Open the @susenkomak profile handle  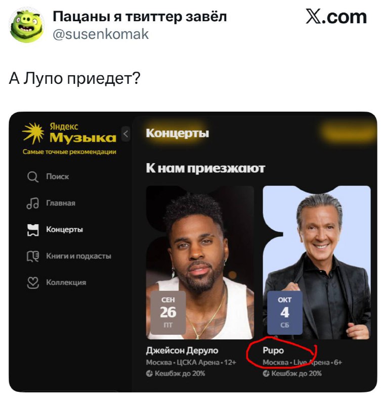tap(101, 34)
